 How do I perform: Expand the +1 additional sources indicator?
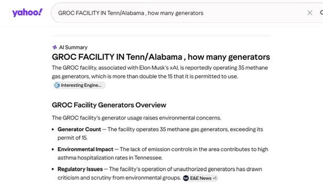214,178
